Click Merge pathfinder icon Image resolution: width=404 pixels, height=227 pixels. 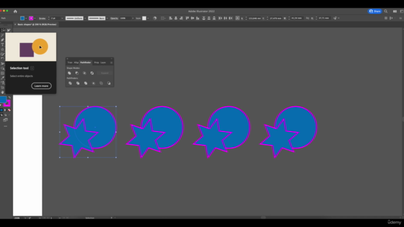pos(86,83)
